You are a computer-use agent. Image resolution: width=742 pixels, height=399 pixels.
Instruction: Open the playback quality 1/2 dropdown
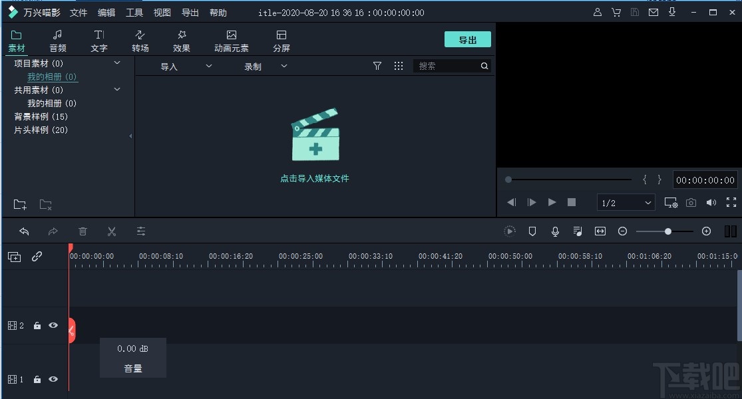click(x=626, y=202)
